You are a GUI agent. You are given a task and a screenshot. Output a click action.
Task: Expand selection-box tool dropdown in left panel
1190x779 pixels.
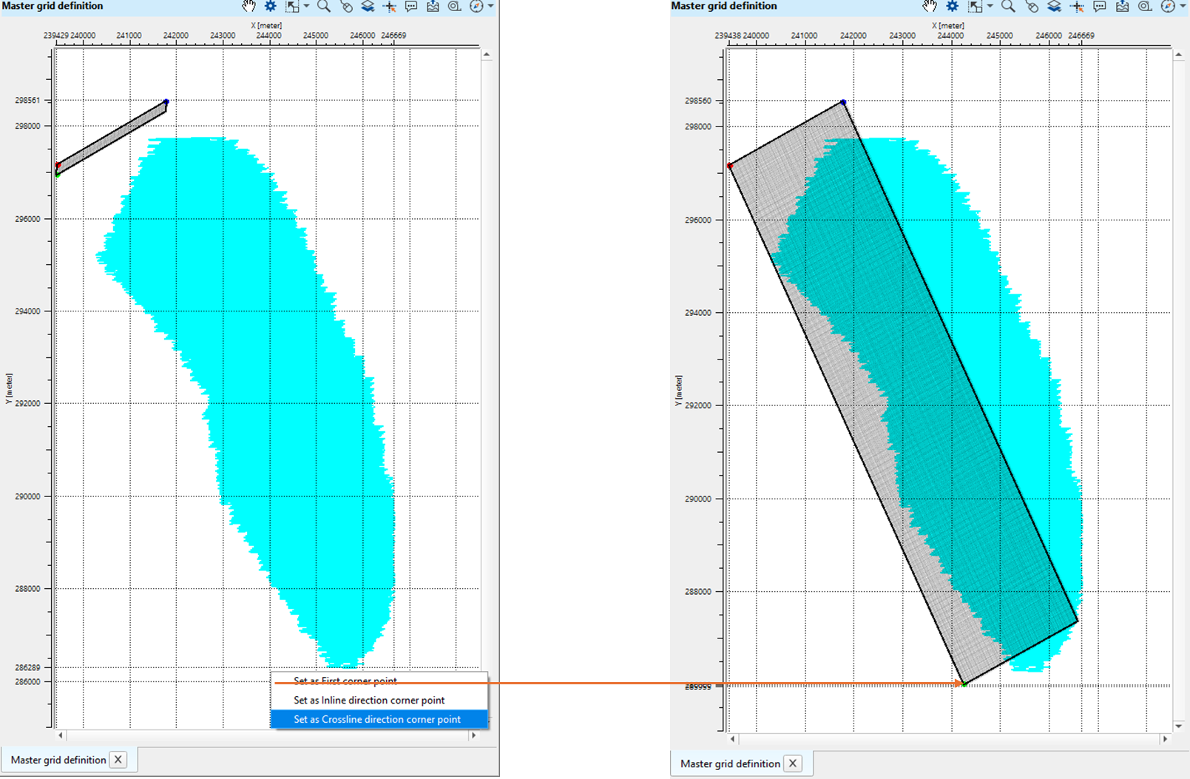click(x=306, y=7)
